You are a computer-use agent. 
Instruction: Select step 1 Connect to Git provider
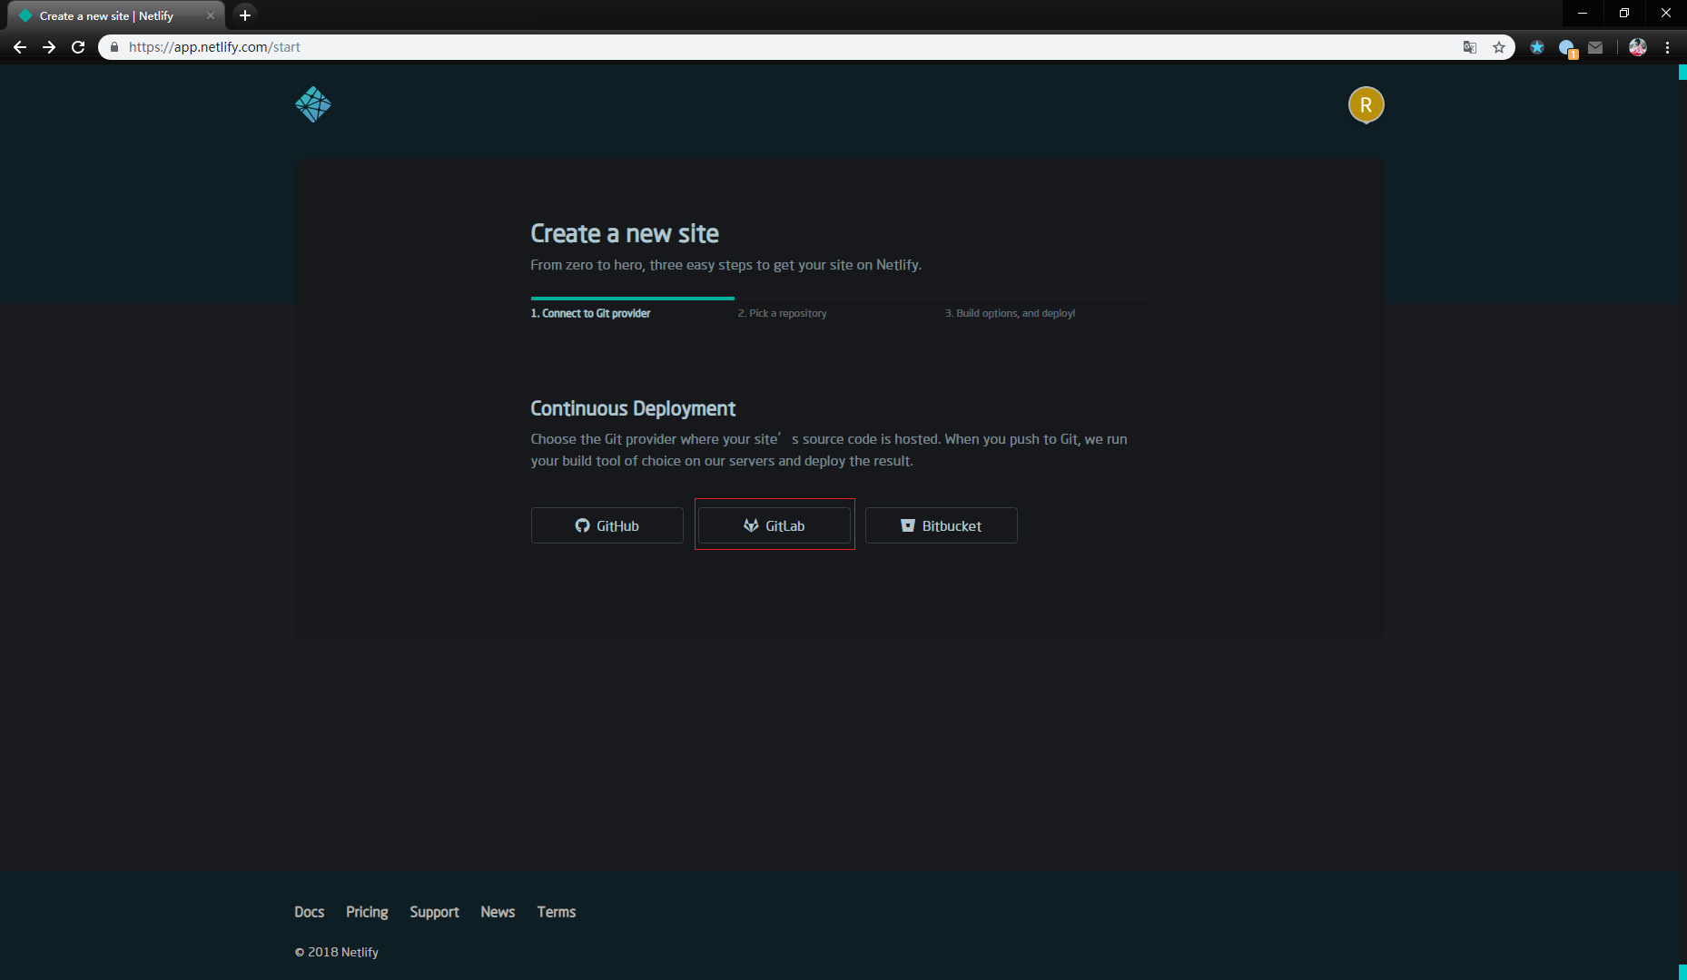point(590,313)
